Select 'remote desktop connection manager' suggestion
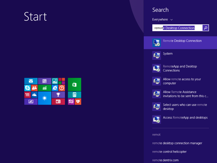The width and height of the screenshot is (217, 163). click(177, 143)
